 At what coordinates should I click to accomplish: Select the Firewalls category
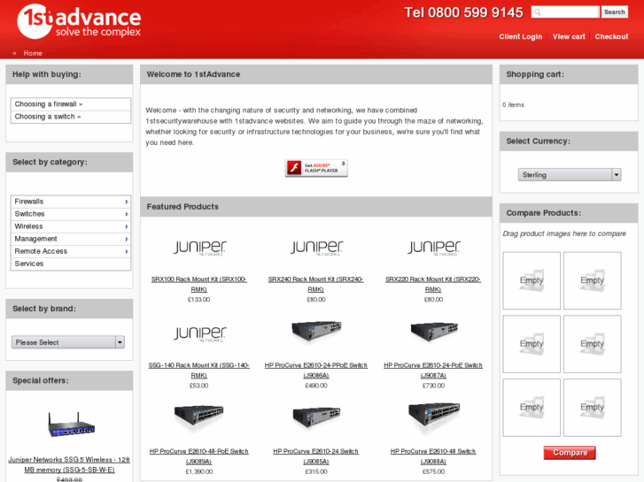pos(71,202)
